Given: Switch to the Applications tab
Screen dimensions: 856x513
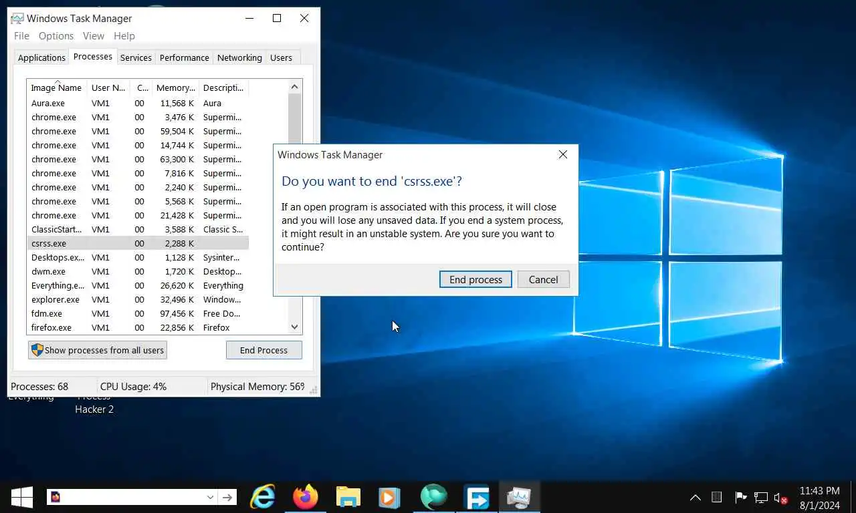Looking at the screenshot, I should point(41,57).
